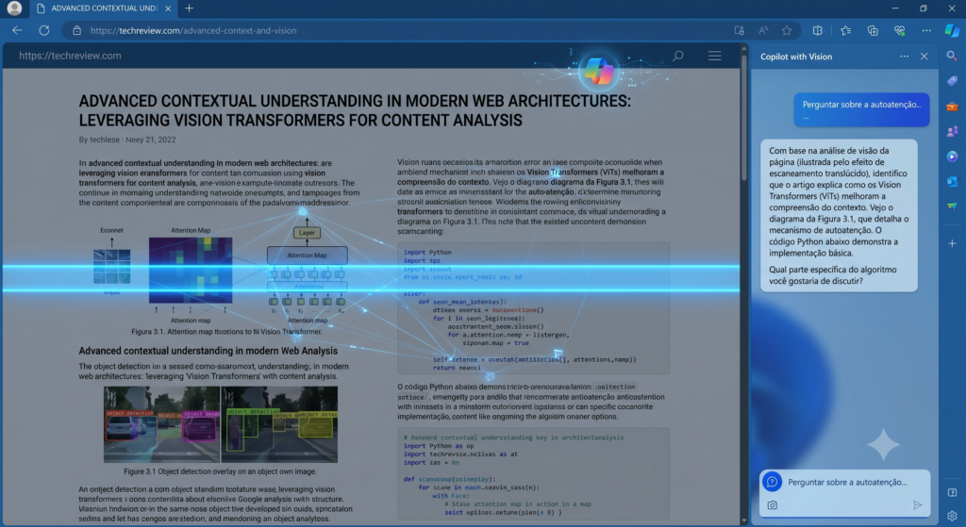Screen dimensions: 966x527
Task: Click the left object detection street photo
Action: 161,424
